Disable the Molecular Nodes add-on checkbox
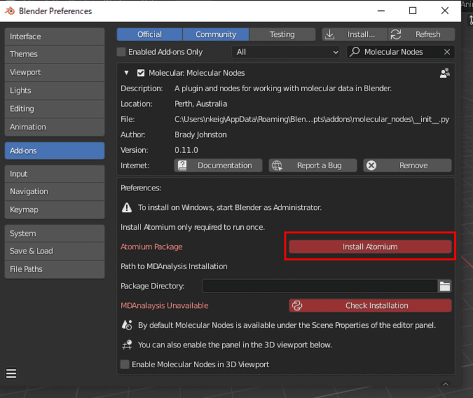The image size is (473, 398). click(x=140, y=73)
